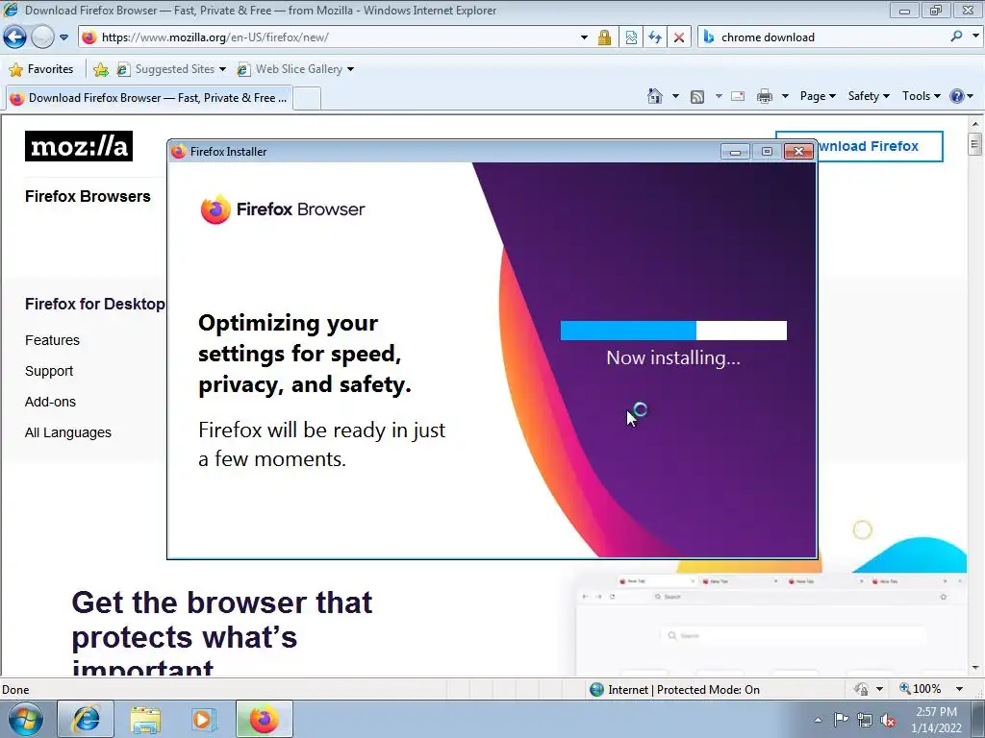Expand the zoom level dropdown arrow
Viewport: 985px width, 738px height.
coord(959,689)
